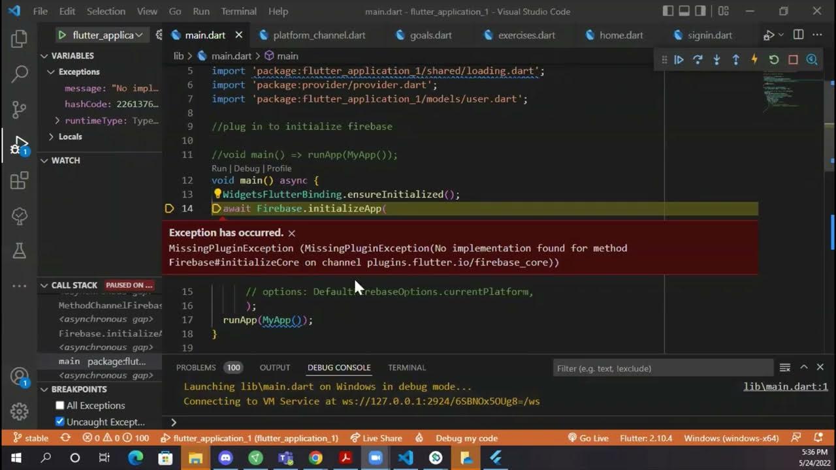Switch to the goals.dart tab

point(430,35)
